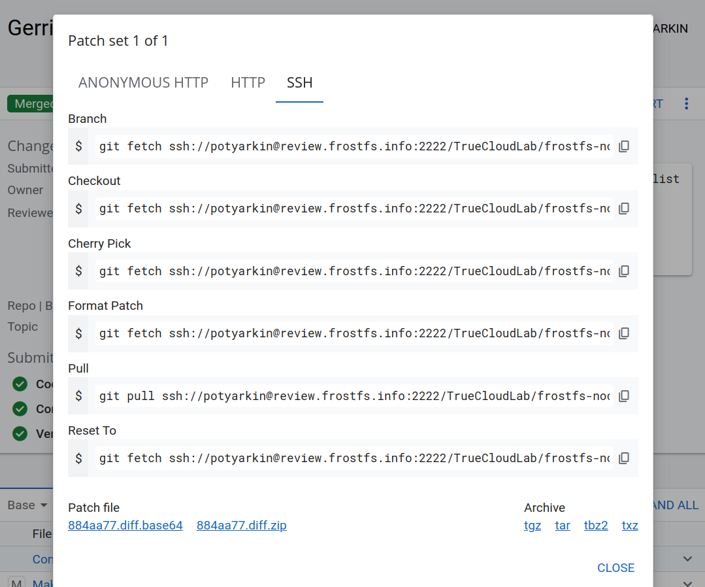Download the tbz2 archive
The width and height of the screenshot is (705, 587).
point(596,526)
